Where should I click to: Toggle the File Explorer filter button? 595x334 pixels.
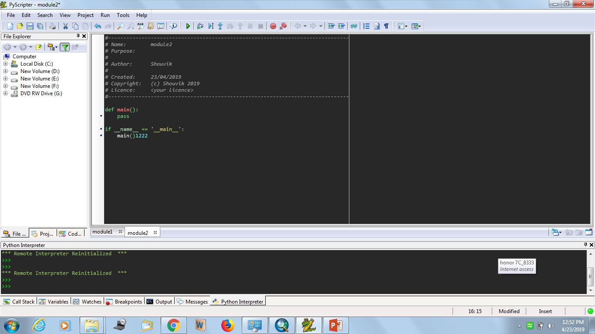tap(65, 47)
